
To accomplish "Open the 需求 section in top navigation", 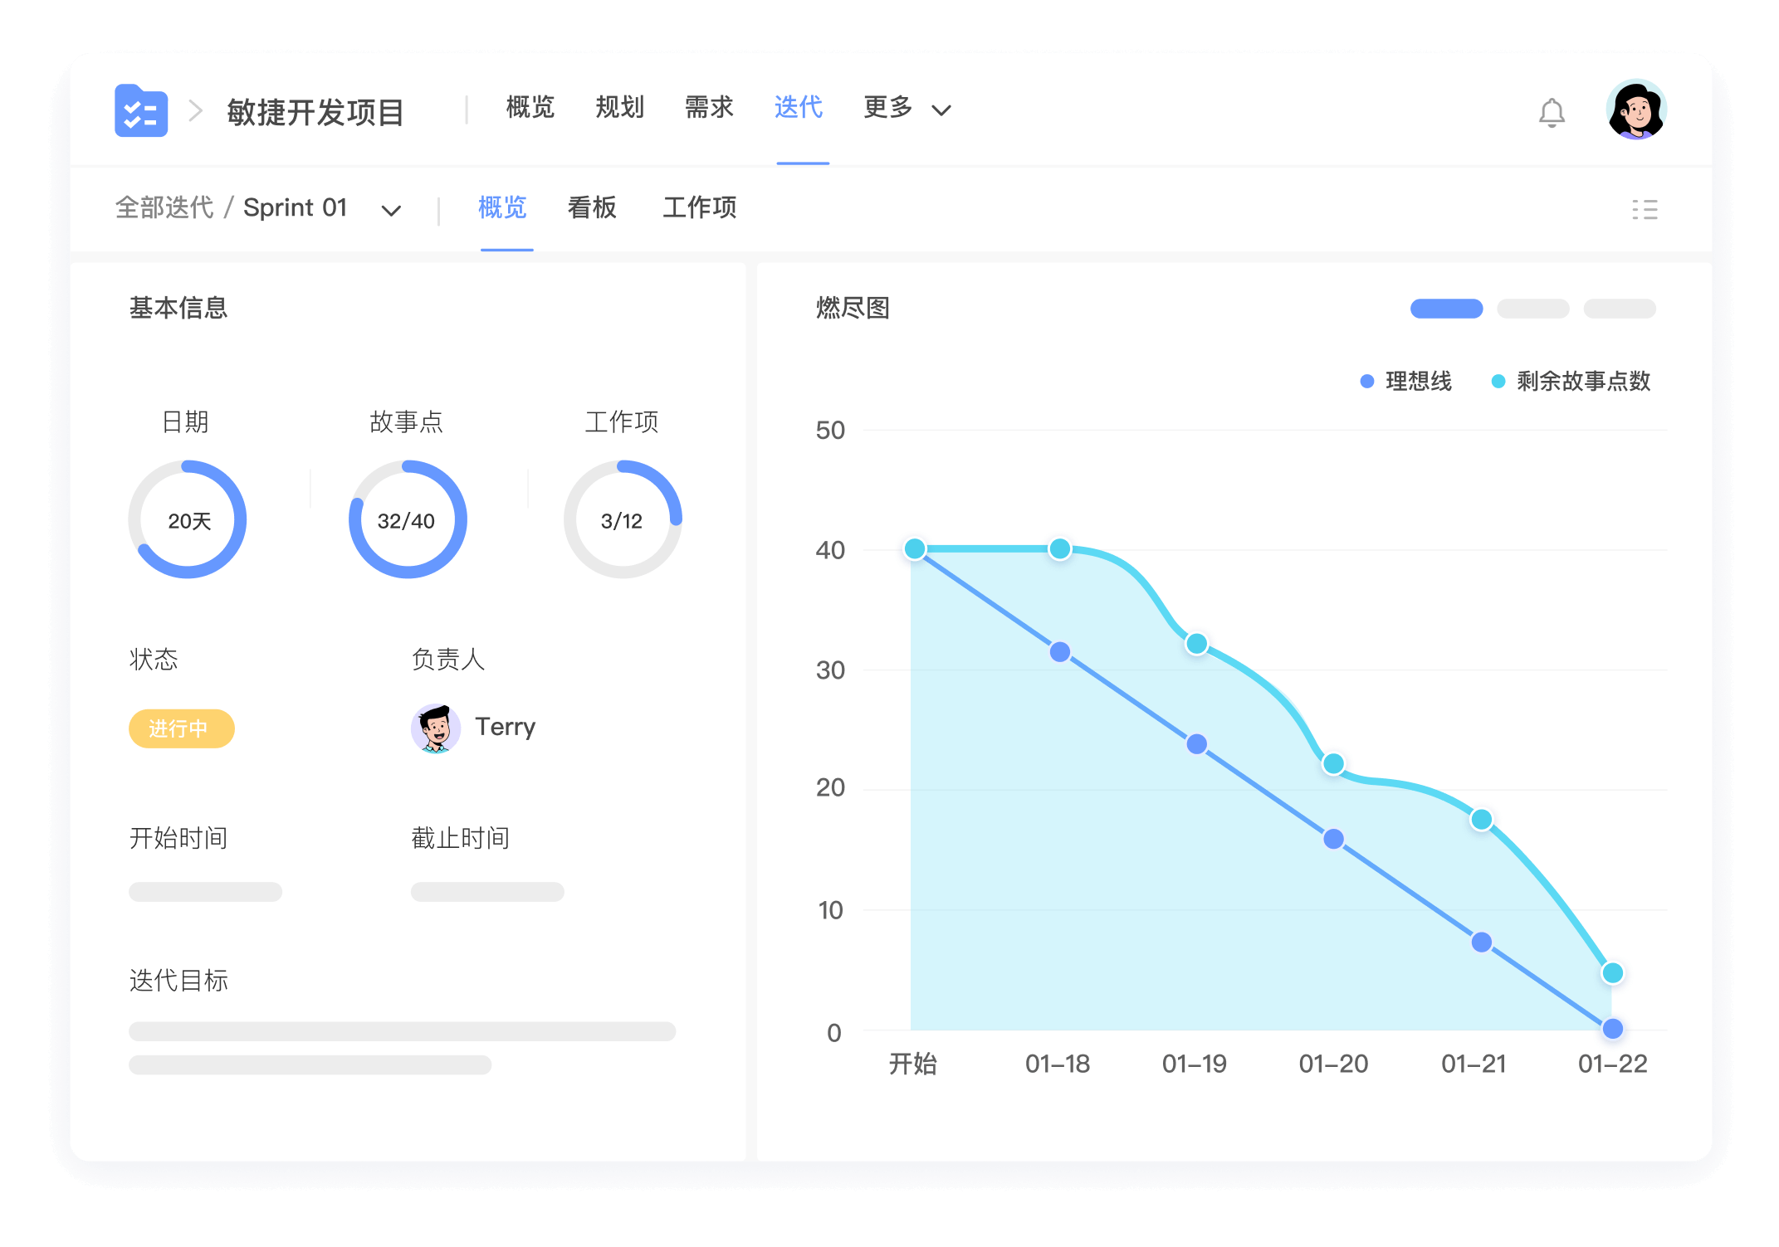I will point(708,107).
